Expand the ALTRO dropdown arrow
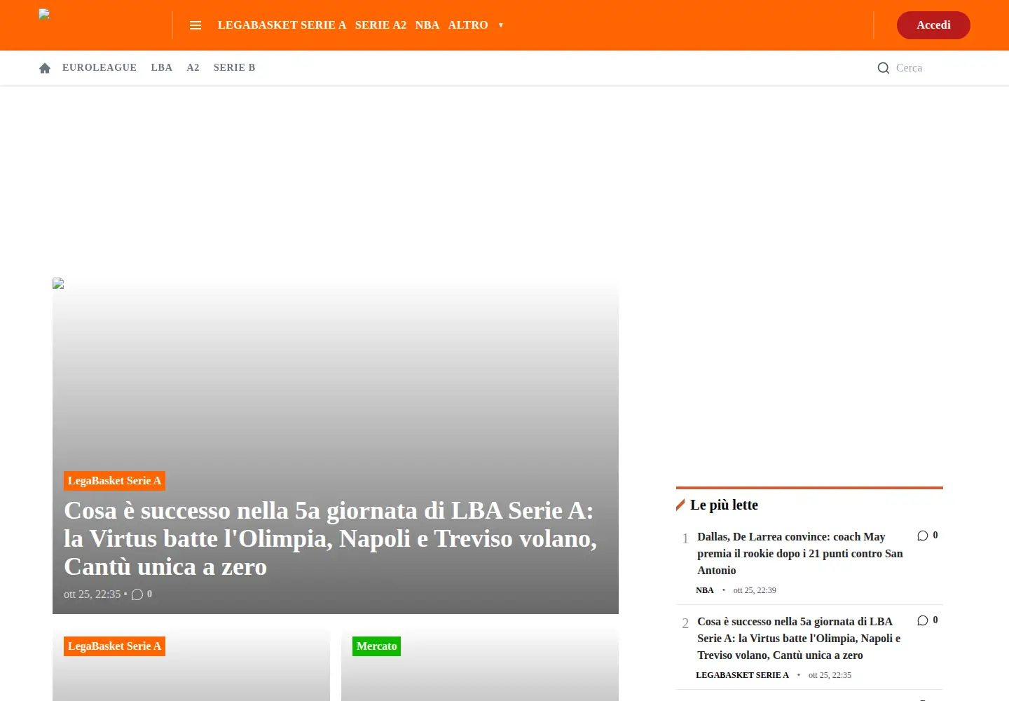The height and width of the screenshot is (701, 1009). pos(501,25)
